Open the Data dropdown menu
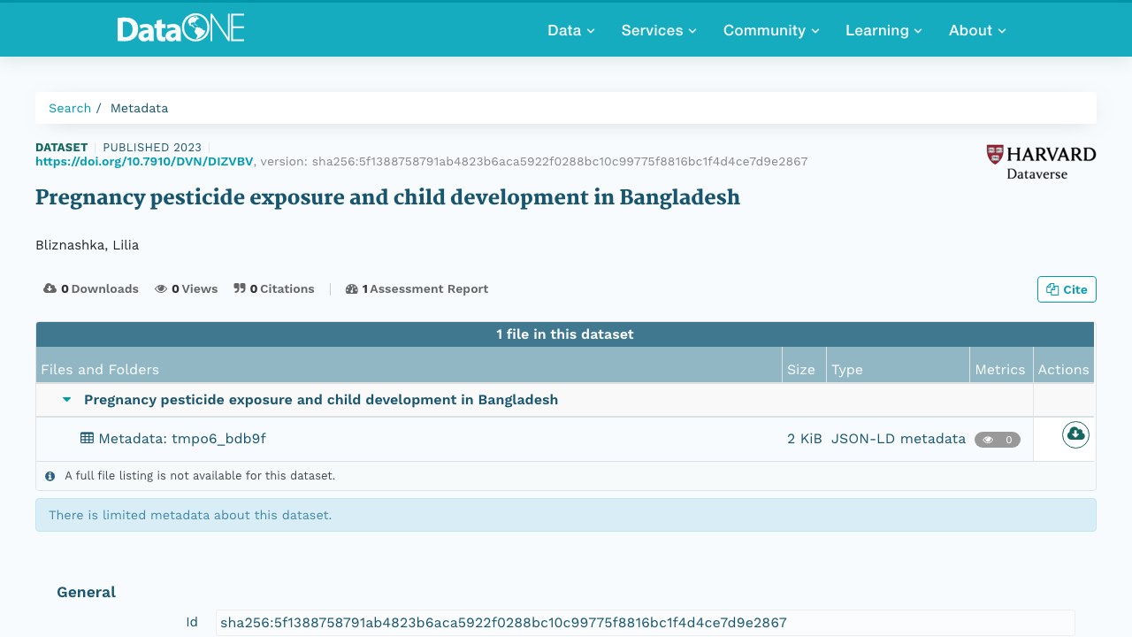Image resolution: width=1132 pixels, height=637 pixels. coord(571,30)
